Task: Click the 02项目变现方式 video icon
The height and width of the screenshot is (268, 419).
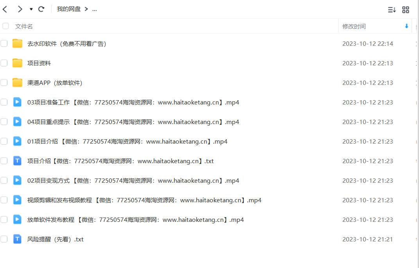Action: click(17, 180)
